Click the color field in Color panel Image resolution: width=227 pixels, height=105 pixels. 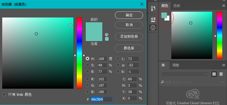192,35
